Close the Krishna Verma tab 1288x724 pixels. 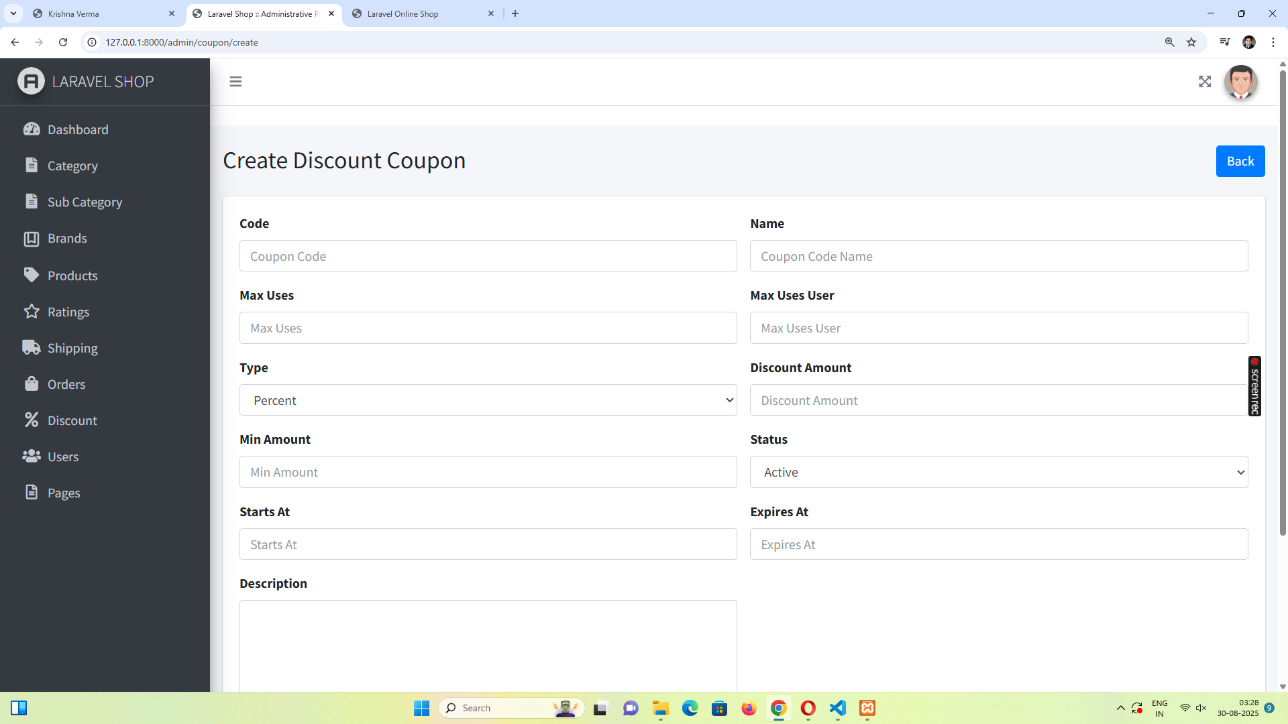tap(172, 13)
